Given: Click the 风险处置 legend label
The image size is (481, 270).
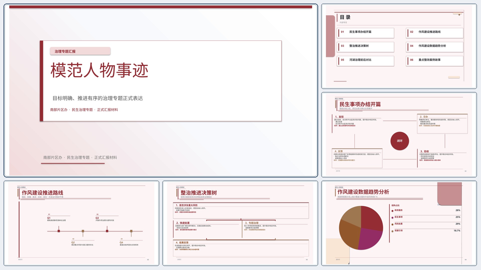Looking at the screenshot, I should point(399,224).
